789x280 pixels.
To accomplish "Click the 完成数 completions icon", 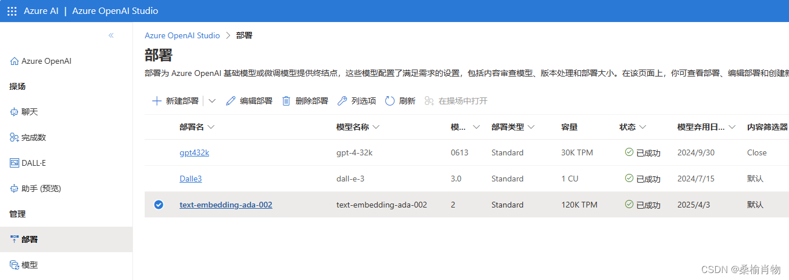I will [x=15, y=137].
